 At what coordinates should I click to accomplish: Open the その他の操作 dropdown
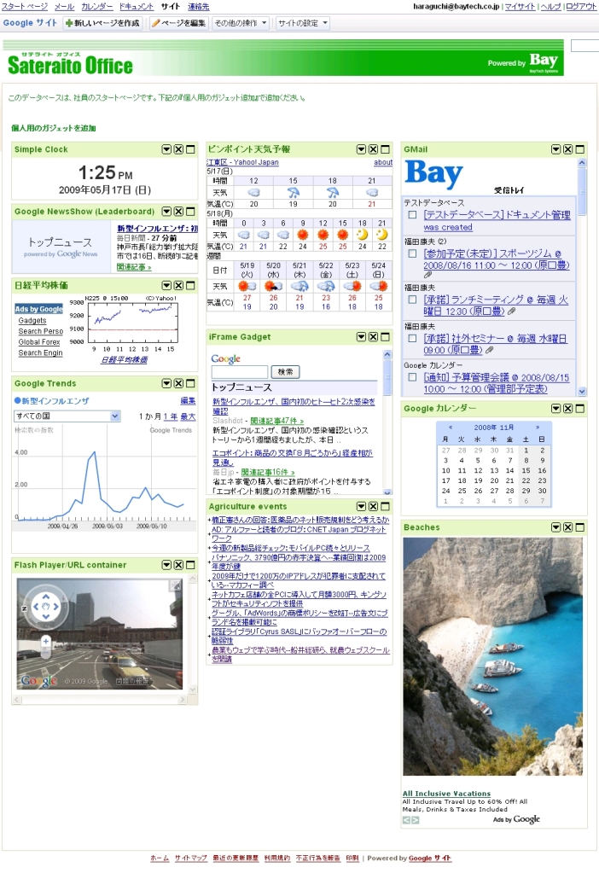[241, 23]
